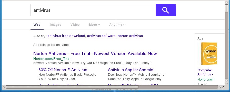230x92 pixels.
Task: Select the Web results tab
Action: (37, 25)
